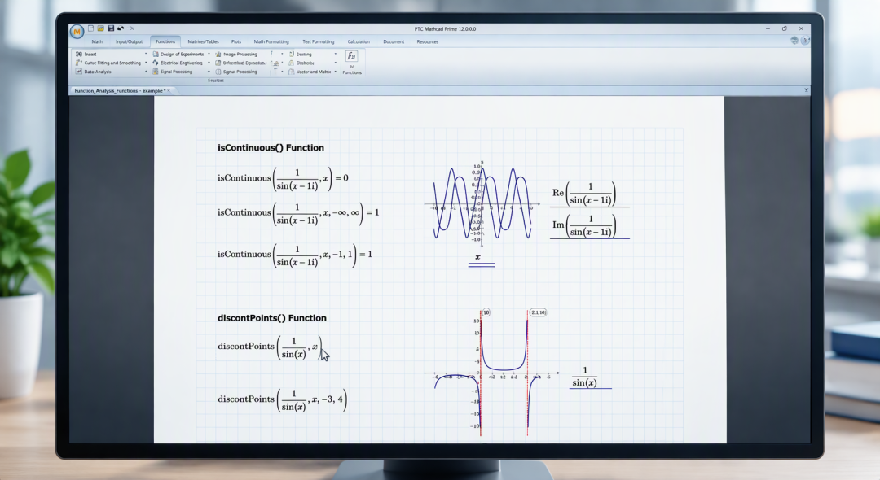Expand the Sorting functions dropdown
The image size is (880, 480).
tap(336, 55)
